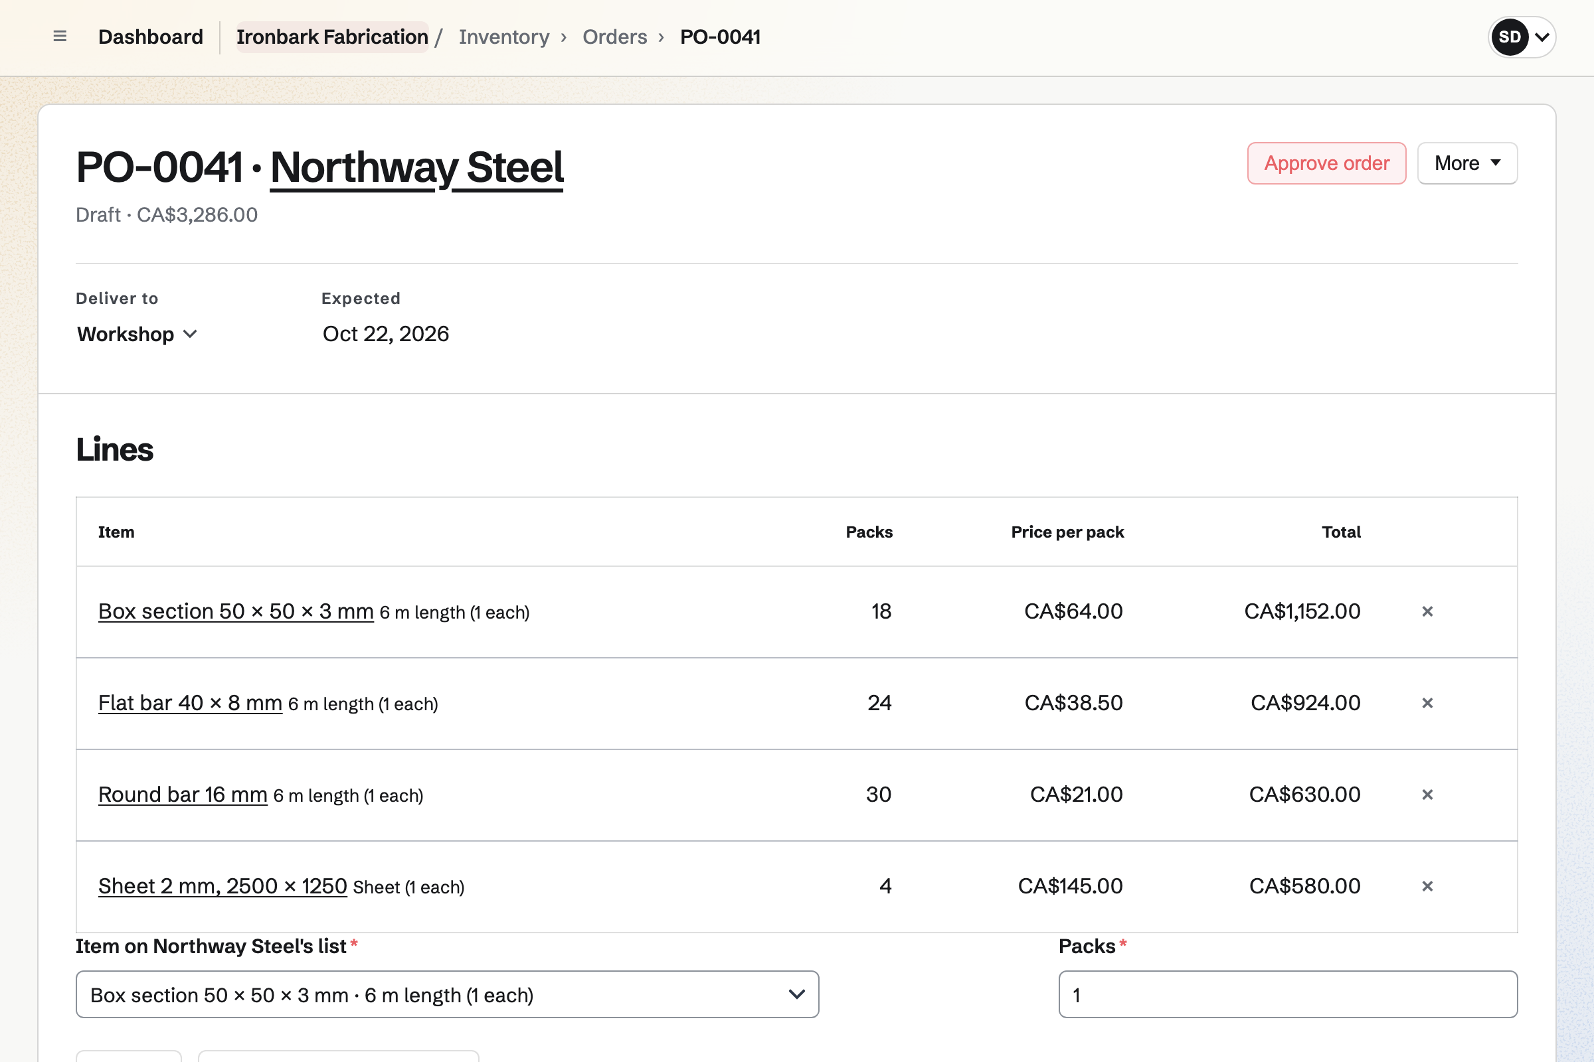Go to Dashboard
The width and height of the screenshot is (1594, 1062).
pos(151,37)
